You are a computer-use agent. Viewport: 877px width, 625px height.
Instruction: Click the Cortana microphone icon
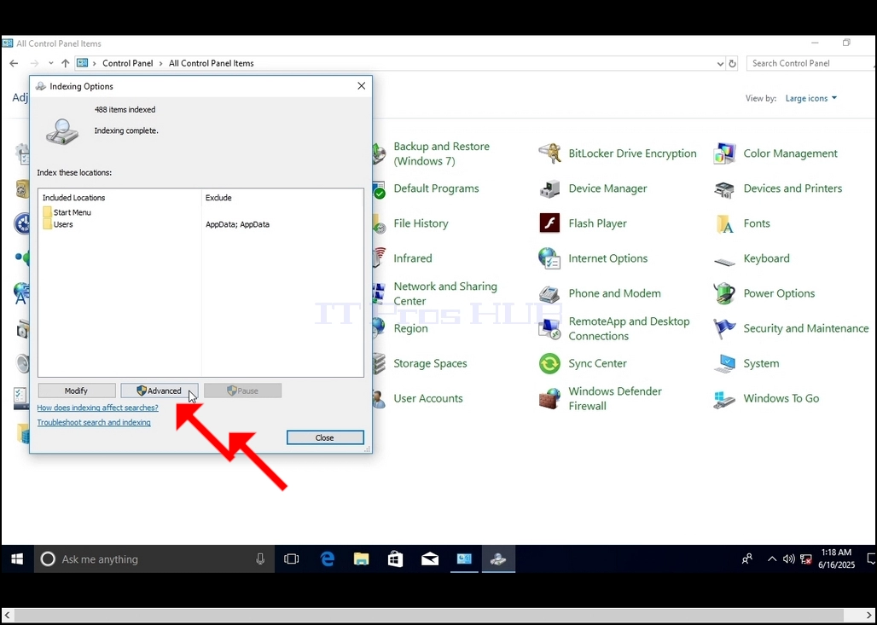tap(260, 559)
